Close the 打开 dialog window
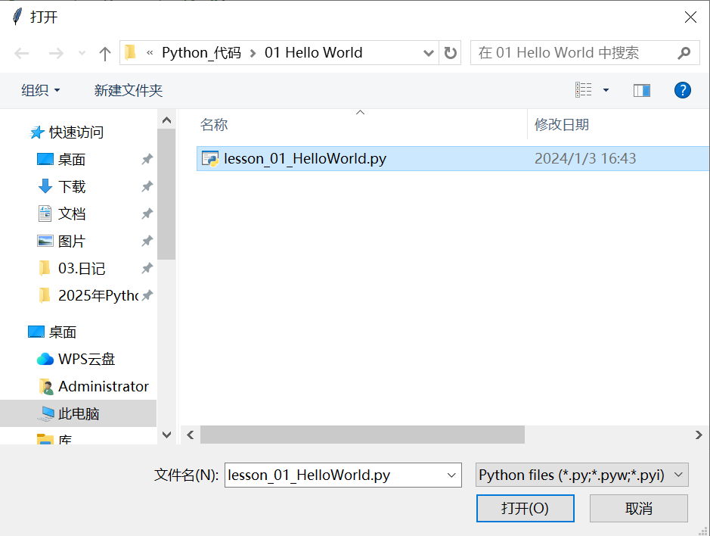The height and width of the screenshot is (536, 710). [690, 17]
